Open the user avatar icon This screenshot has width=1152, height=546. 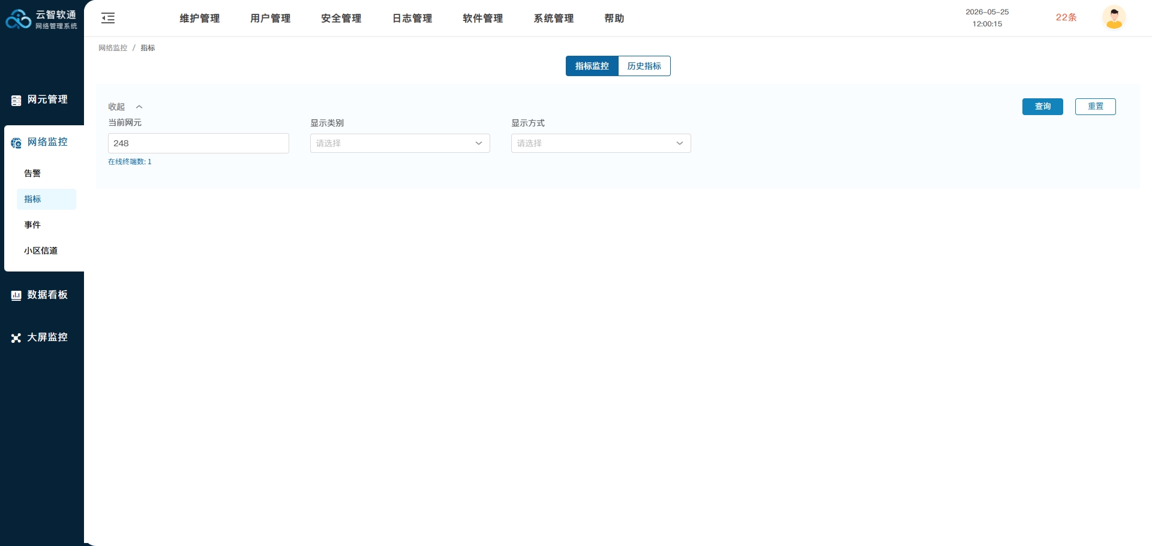pos(1114,17)
